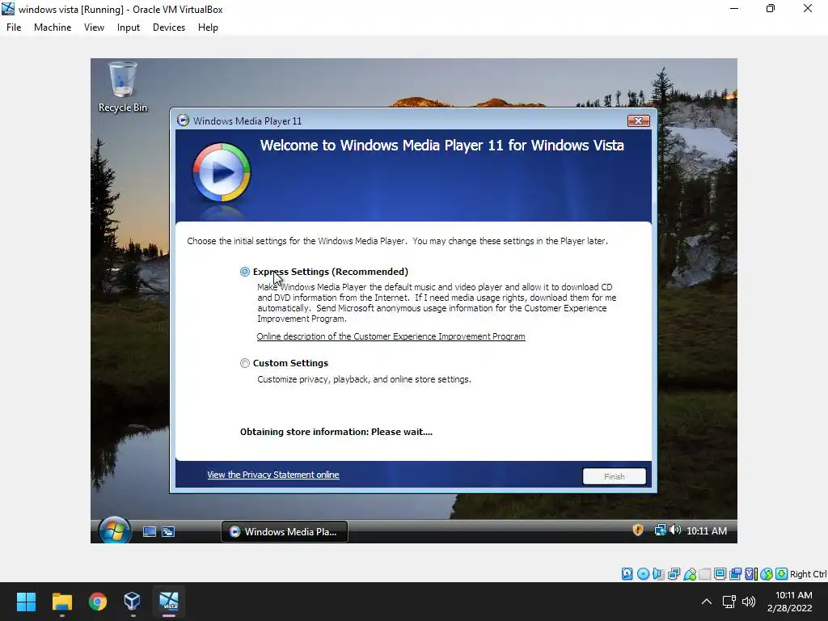Image resolution: width=828 pixels, height=621 pixels.
Task: Click 'Right Ctrl' host key label
Action: click(x=809, y=574)
